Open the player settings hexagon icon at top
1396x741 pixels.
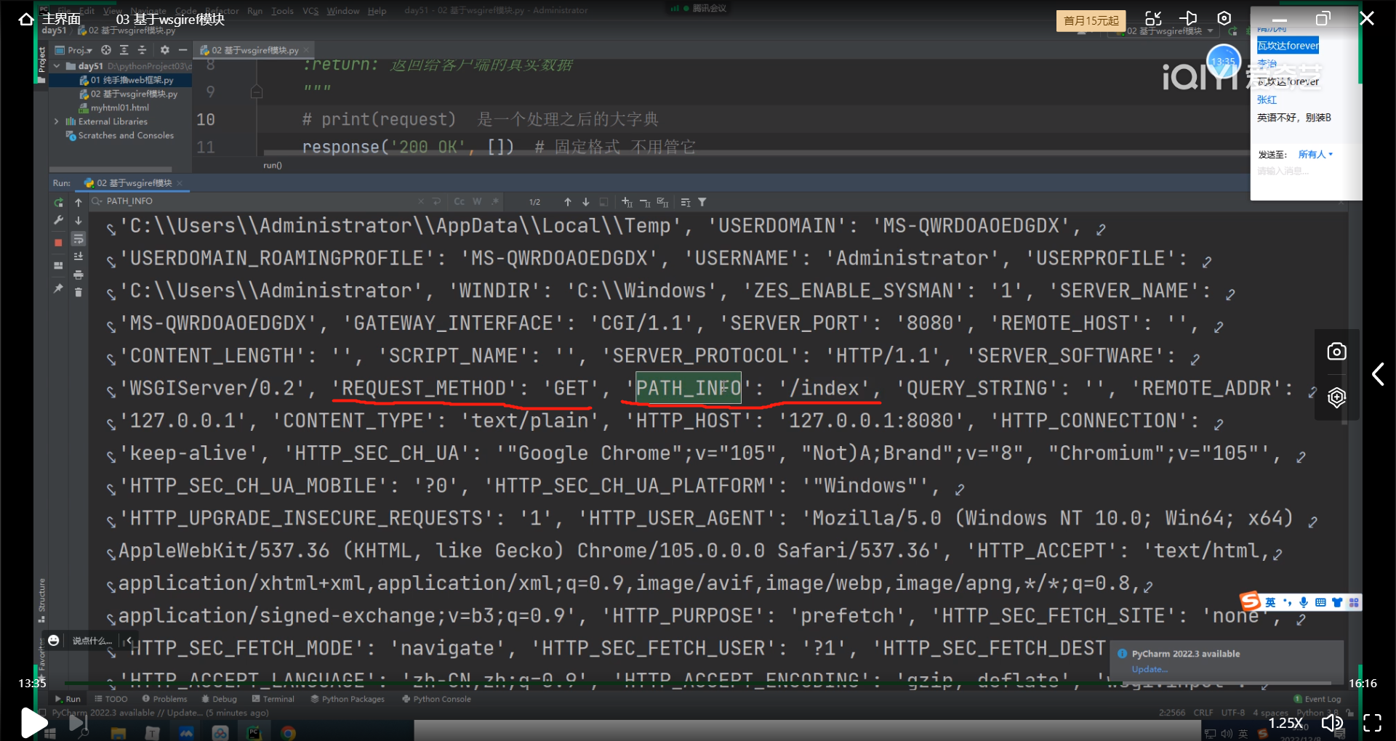click(1224, 18)
